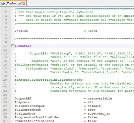This screenshot has width=134, height=123.
Task: Click the false value of ProgressiveScanlineOrder
Action: (x=92, y=117)
